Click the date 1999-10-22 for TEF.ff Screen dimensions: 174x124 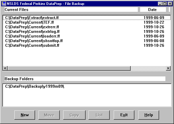click(154, 22)
